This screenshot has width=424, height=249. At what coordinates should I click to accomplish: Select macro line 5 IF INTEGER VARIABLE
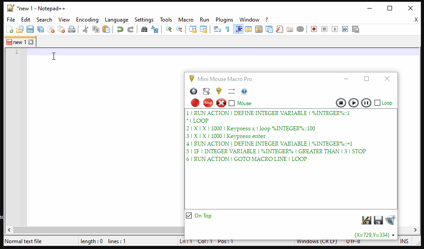click(276, 151)
